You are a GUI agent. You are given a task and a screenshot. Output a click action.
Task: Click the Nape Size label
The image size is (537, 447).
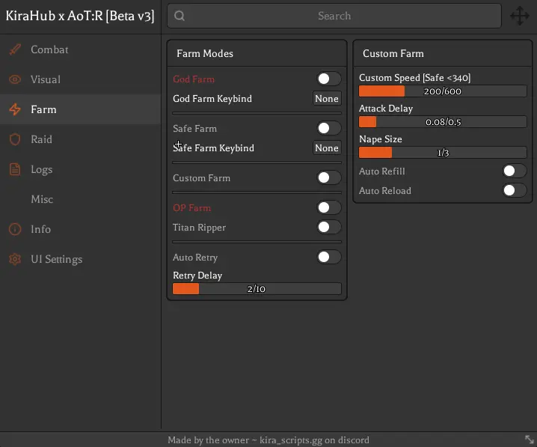pyautogui.click(x=381, y=139)
